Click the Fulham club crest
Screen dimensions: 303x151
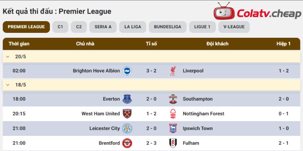[x=173, y=143]
